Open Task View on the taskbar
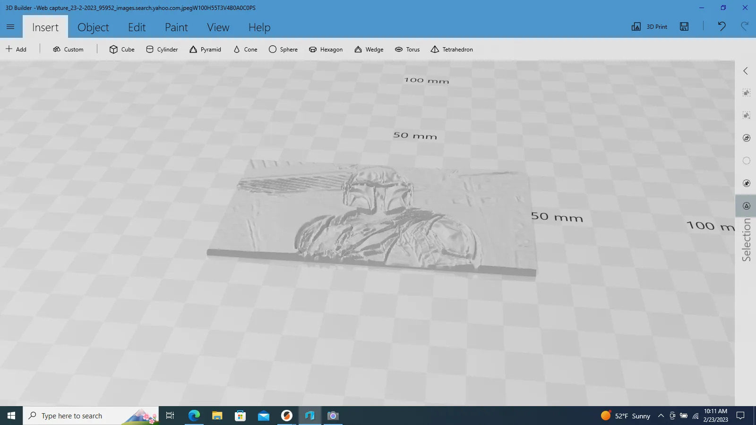Screen dimensions: 756x425 coord(170,416)
